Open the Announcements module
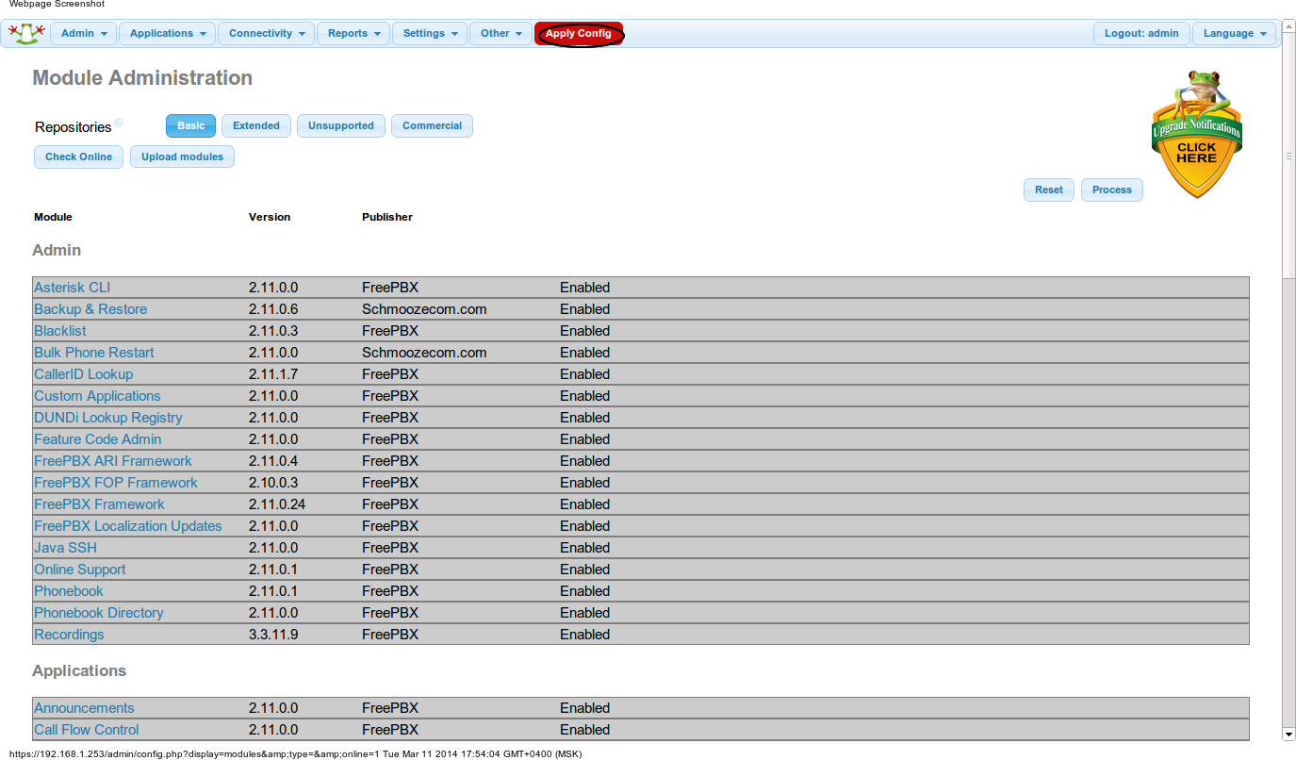Image resolution: width=1296 pixels, height=760 pixels. [84, 708]
